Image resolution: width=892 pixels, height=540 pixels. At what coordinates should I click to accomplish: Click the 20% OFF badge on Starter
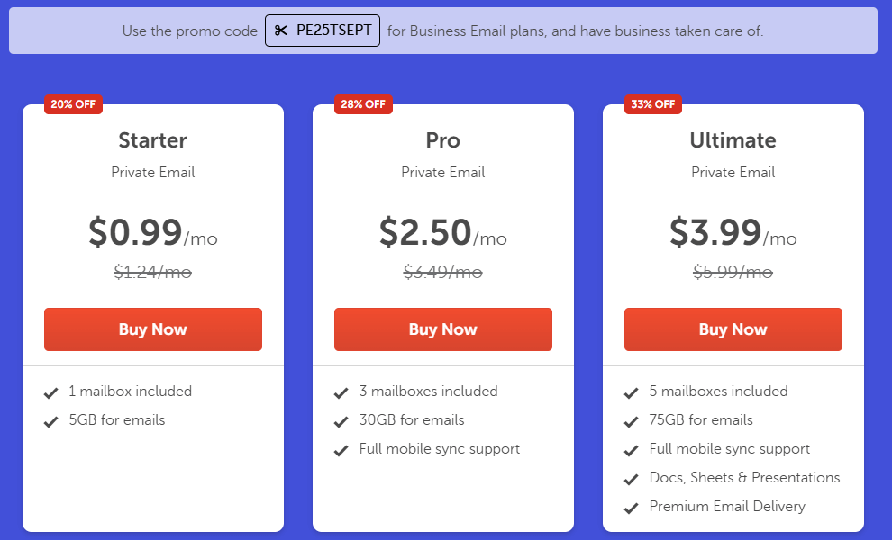click(73, 104)
